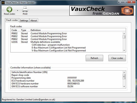Click the Print printer icon
The width and height of the screenshot is (137, 103).
click(x=25, y=10)
